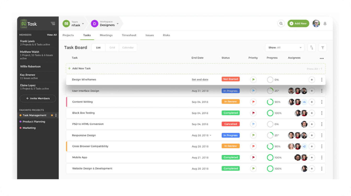
Task: Collapse sidebar with hamburger menu icon
Action: coord(53,24)
